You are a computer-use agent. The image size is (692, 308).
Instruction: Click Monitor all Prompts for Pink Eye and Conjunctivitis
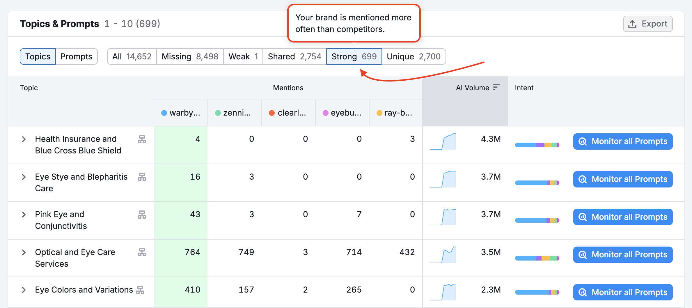click(622, 217)
